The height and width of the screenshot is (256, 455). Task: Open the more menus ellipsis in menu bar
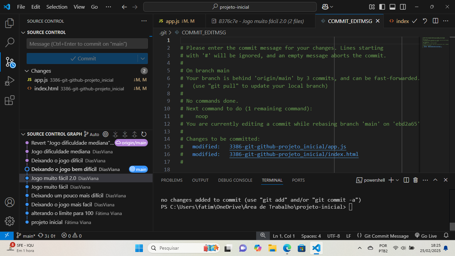coord(108,7)
